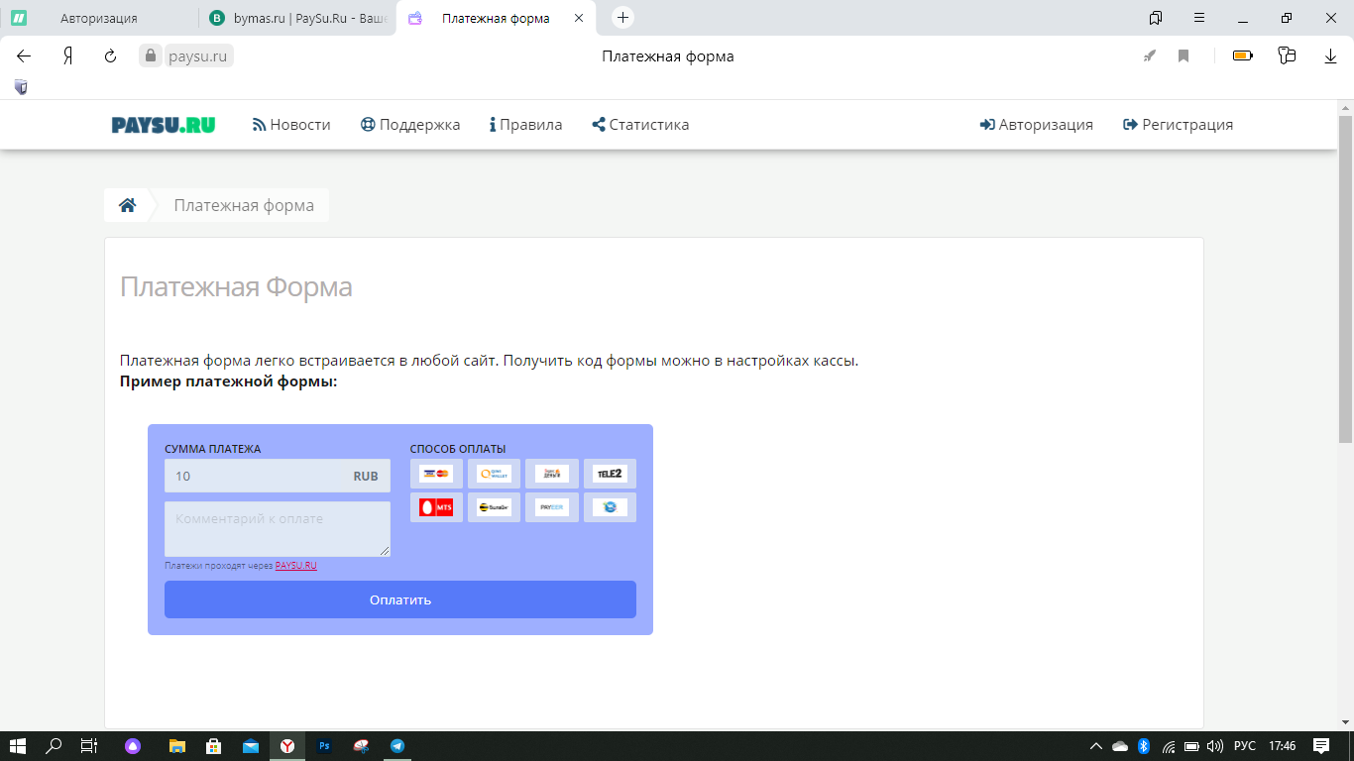
Task: Open browser downloads arrow icon
Action: [1330, 56]
